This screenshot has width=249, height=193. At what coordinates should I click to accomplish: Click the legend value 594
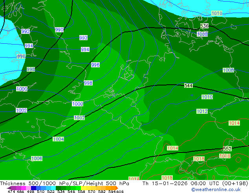coord(112,191)
